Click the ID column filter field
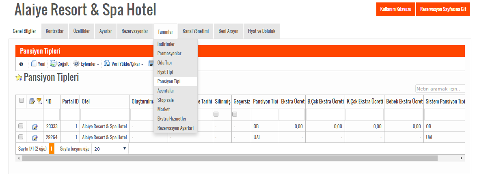Viewport: 477px width, 179px height. tap(52, 114)
